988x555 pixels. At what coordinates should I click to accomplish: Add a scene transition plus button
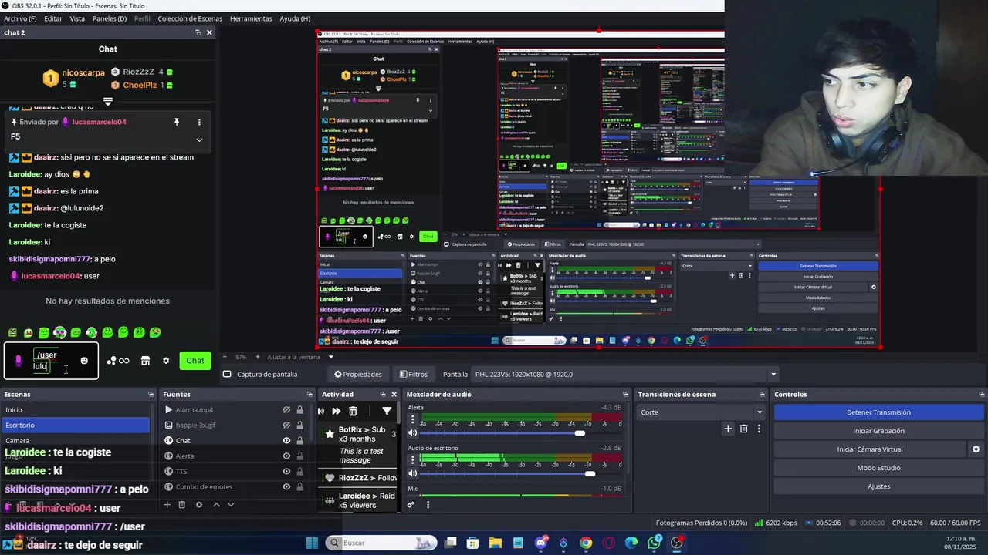(728, 429)
